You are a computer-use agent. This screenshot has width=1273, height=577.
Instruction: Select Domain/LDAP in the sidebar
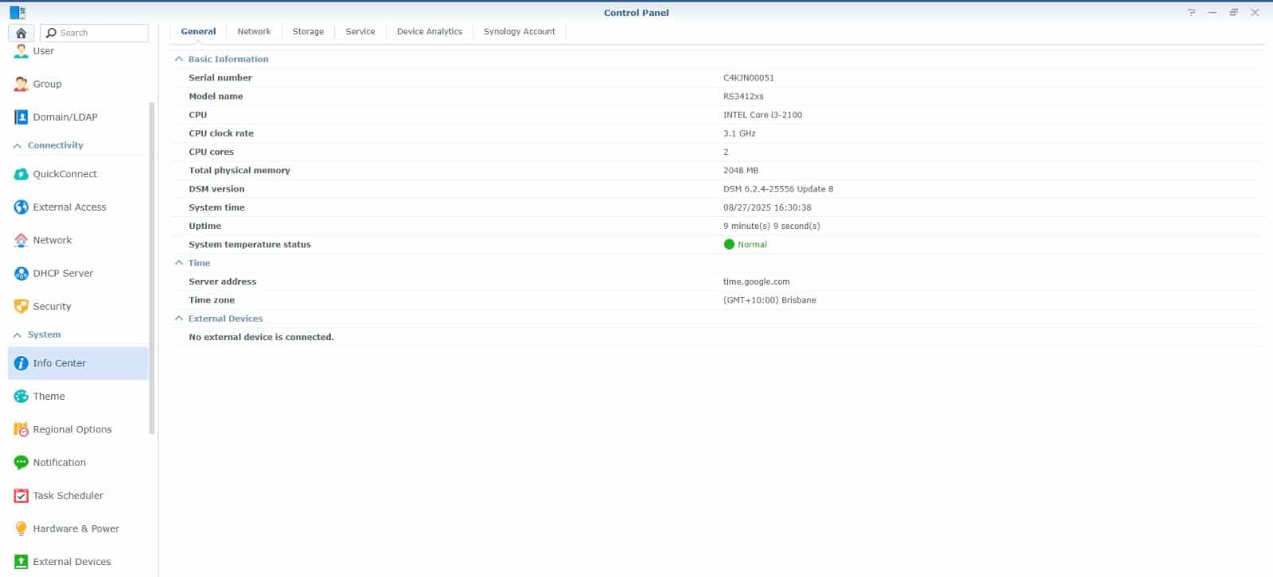click(64, 118)
